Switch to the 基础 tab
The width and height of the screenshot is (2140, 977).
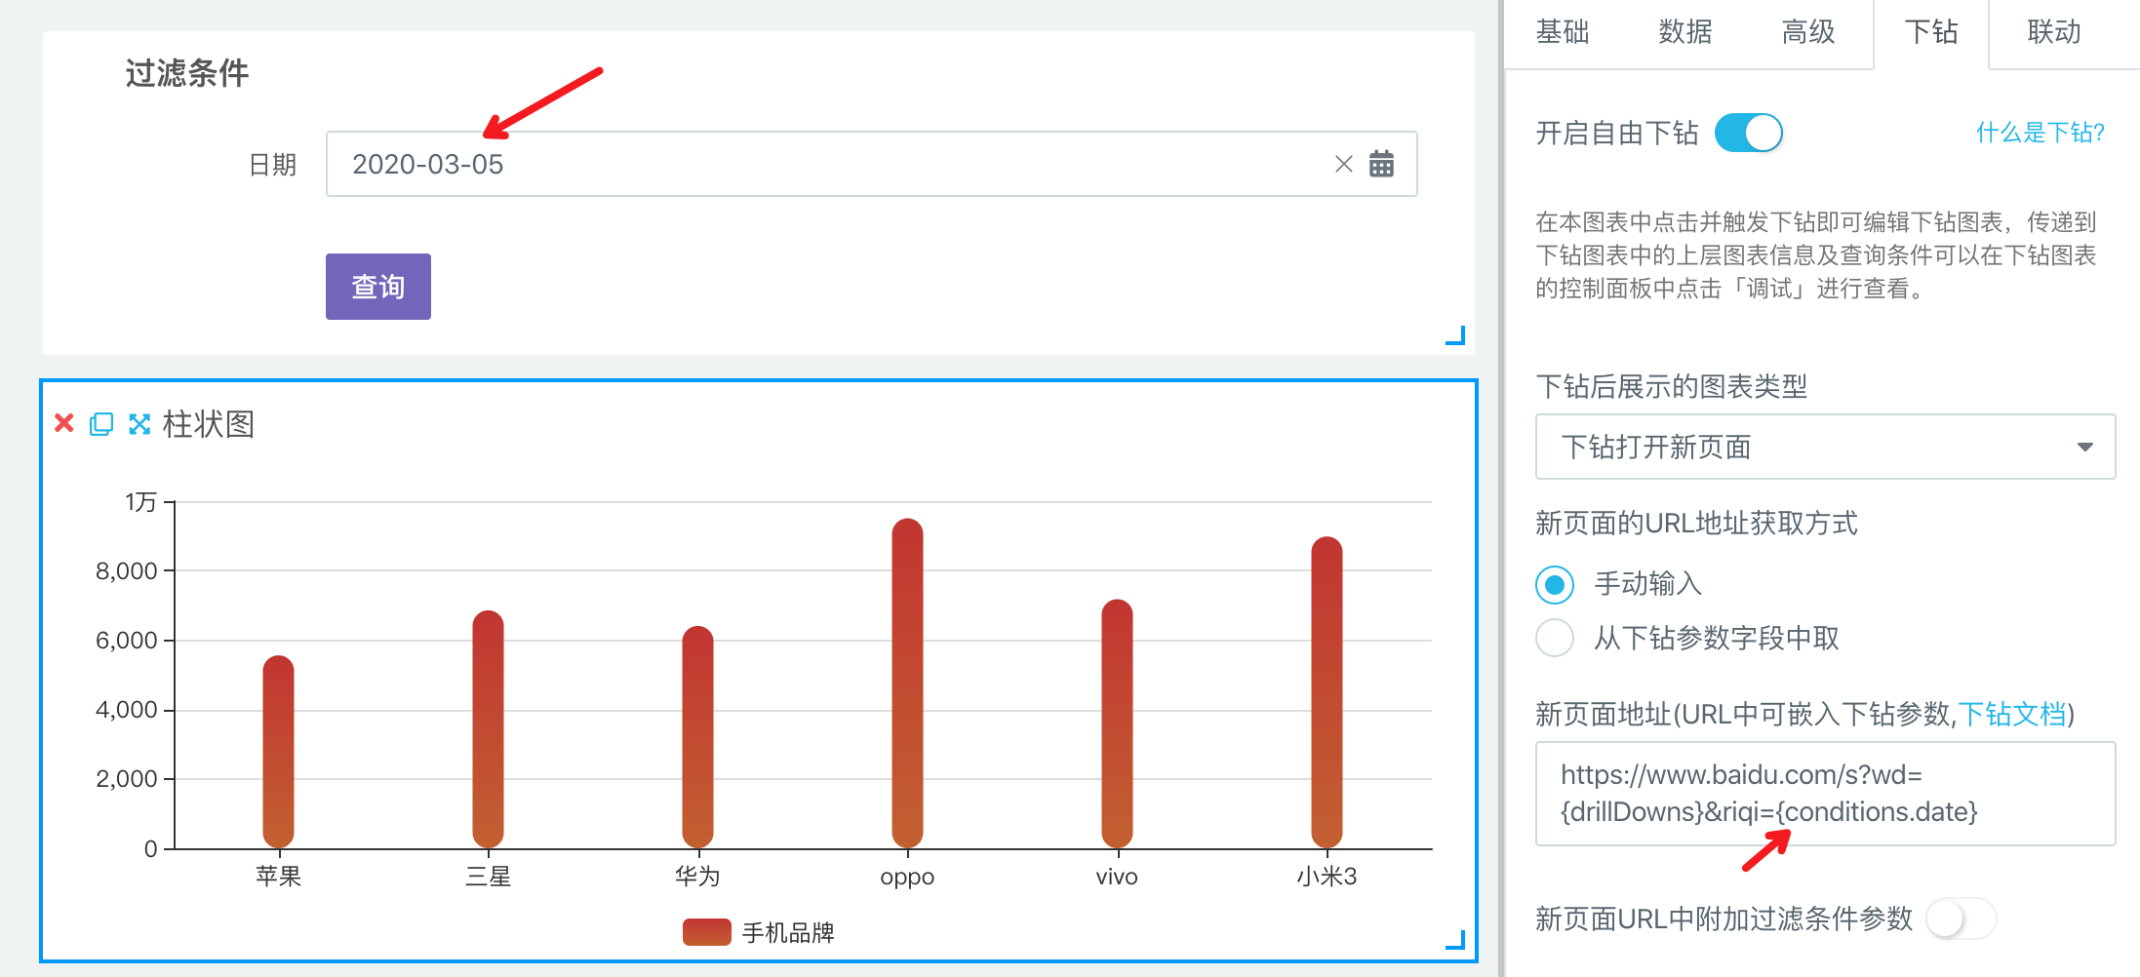1563,32
